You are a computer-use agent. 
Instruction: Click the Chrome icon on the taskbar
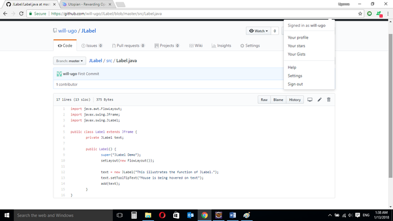pyautogui.click(x=204, y=215)
